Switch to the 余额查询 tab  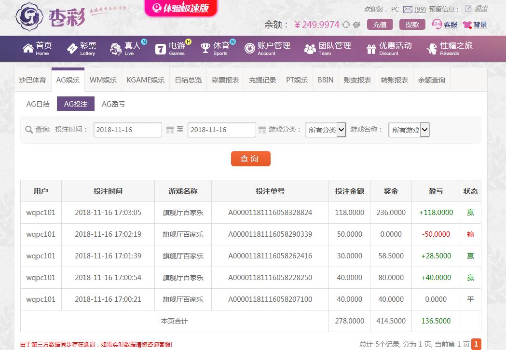431,80
